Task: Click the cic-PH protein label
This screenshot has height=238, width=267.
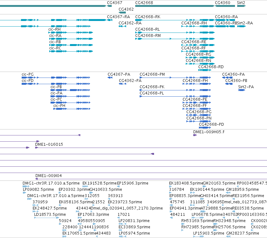Action: [59, 106]
